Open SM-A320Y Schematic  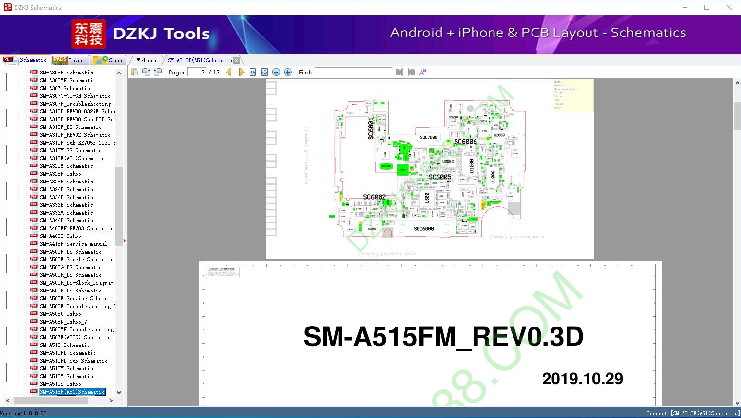tap(66, 166)
